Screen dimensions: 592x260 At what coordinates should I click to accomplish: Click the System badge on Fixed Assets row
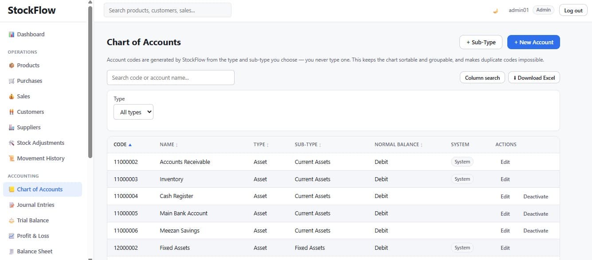click(462, 248)
